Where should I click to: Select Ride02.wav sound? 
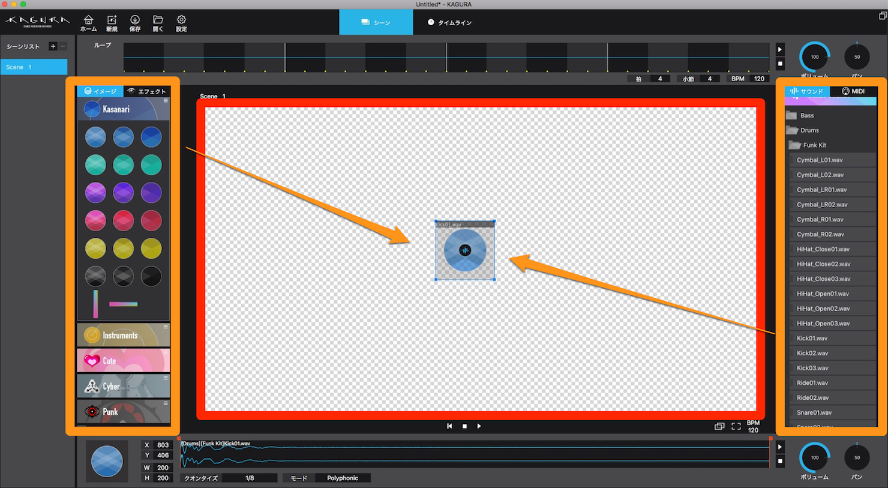pos(833,398)
